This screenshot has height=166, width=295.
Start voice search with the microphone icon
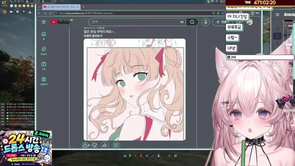[x=206, y=22]
